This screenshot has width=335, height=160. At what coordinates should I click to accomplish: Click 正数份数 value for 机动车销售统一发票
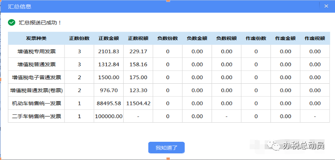(79, 103)
